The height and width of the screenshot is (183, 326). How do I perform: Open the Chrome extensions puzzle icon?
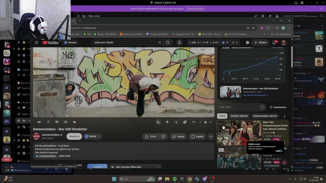[x=268, y=28]
